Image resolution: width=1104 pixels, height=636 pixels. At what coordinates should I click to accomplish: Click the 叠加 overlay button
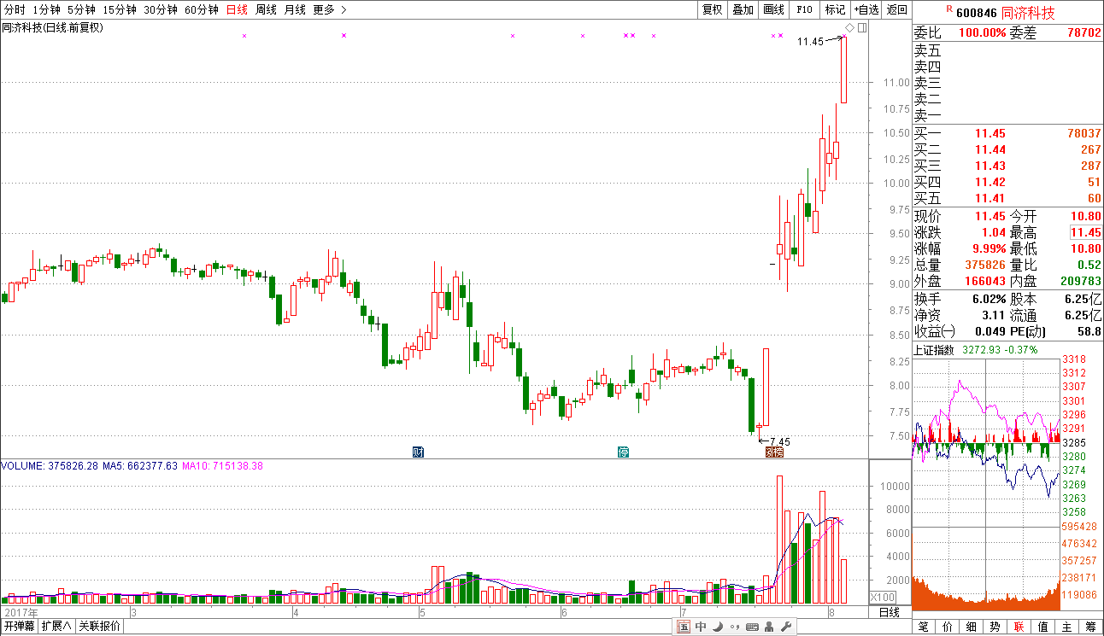tap(743, 9)
